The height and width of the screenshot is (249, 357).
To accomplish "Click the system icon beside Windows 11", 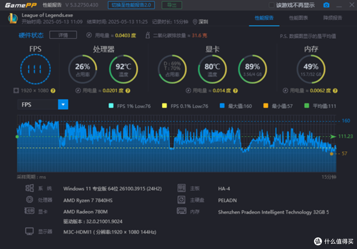I will click(30, 188).
